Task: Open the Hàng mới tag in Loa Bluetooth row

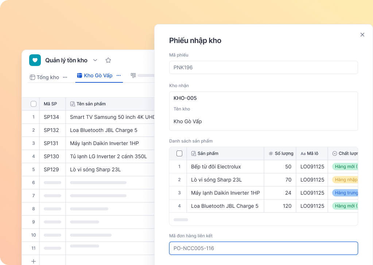Action: point(345,206)
